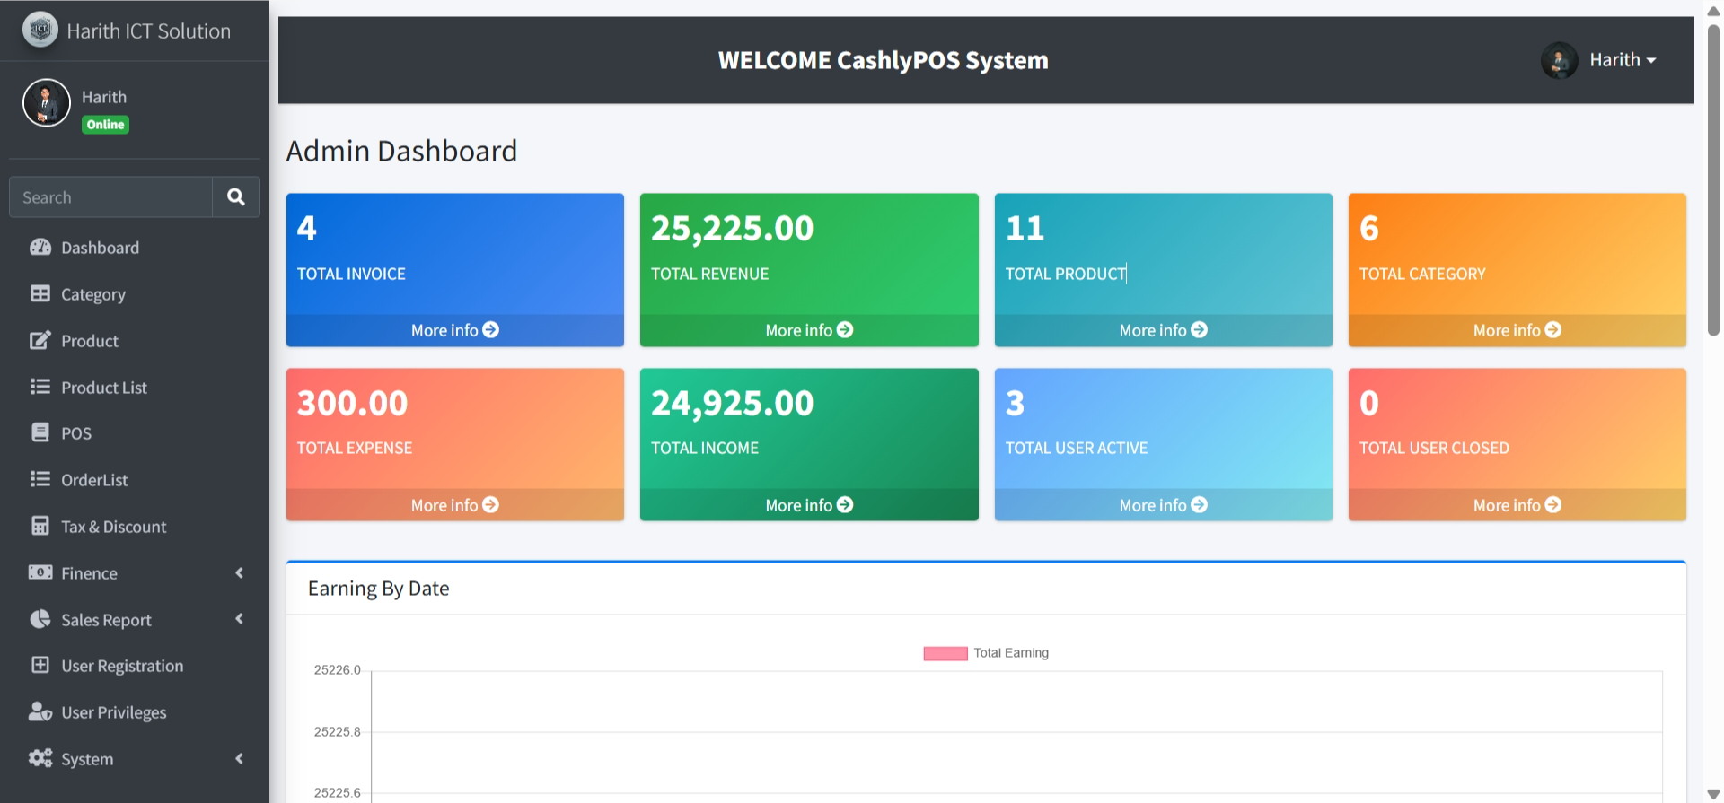Screen dimensions: 1724x803
Task: Click the Dashboard speedometer icon
Action: [40, 247]
